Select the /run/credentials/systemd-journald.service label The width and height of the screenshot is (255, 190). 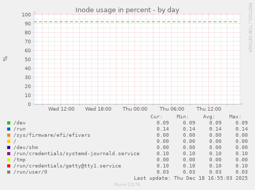[76, 154]
